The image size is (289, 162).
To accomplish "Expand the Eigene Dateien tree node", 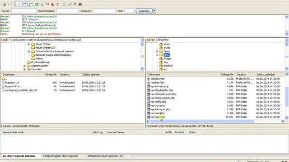I will [x=24, y=66].
